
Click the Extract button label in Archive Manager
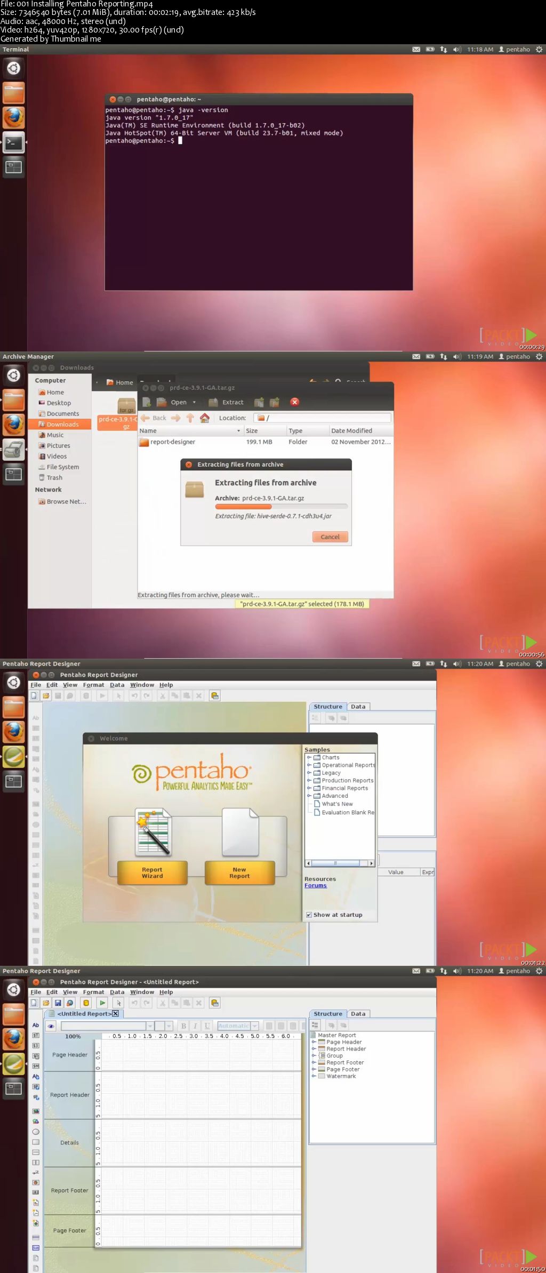(x=233, y=402)
